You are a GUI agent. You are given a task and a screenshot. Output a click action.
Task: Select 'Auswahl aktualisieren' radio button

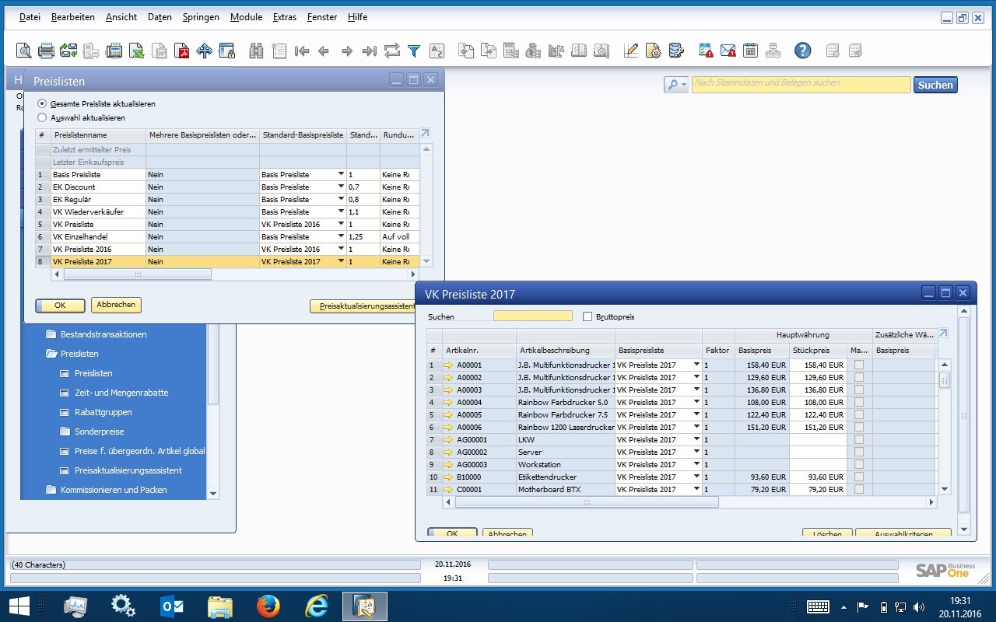coord(42,118)
